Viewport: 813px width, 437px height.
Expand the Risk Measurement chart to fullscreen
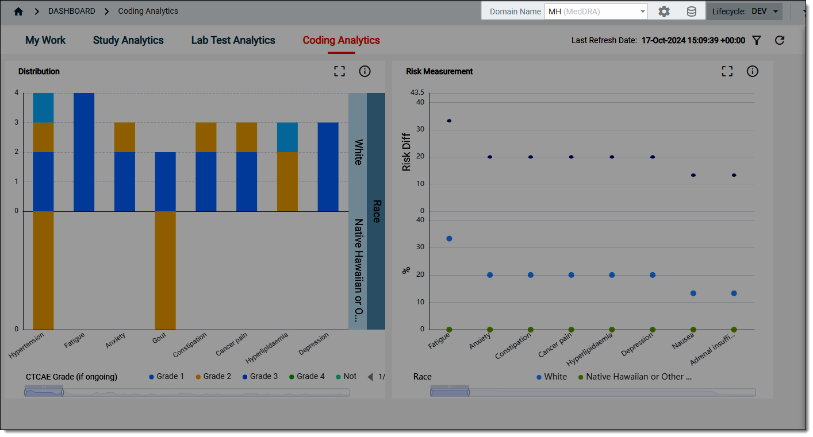point(727,71)
